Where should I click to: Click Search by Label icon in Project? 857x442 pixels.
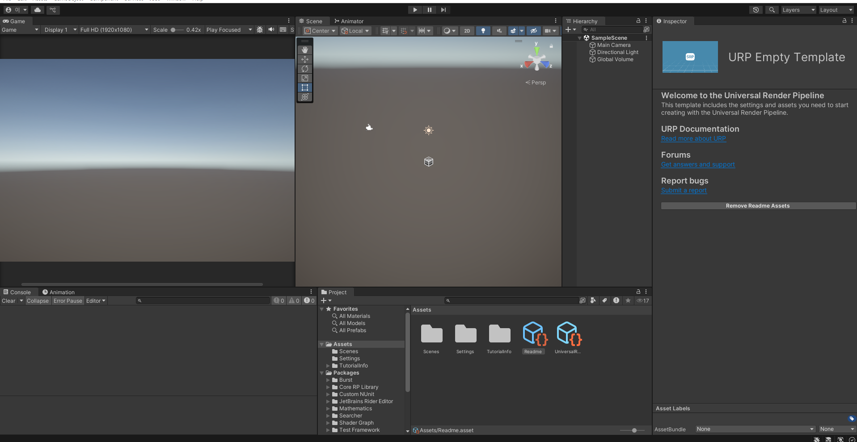tap(605, 300)
